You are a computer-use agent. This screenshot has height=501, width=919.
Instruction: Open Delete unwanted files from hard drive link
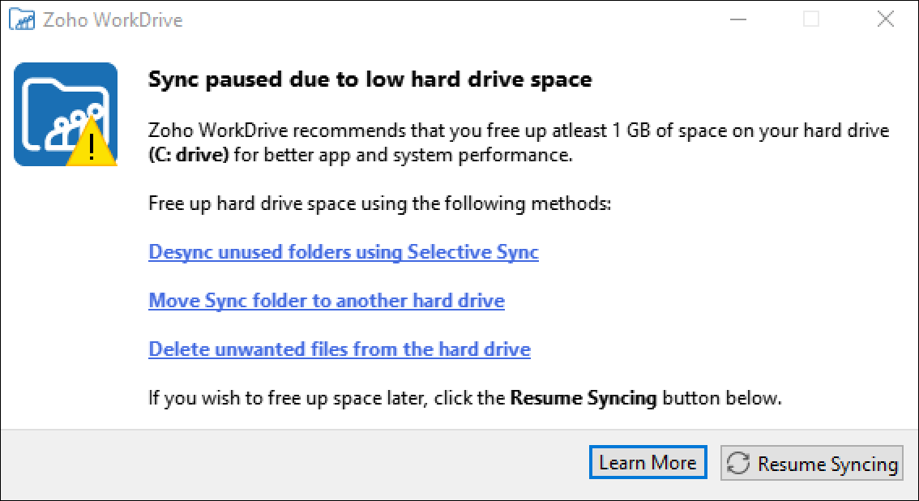(x=340, y=349)
